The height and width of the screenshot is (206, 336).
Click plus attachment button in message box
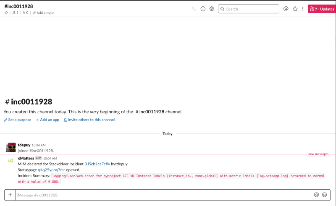[10, 195]
